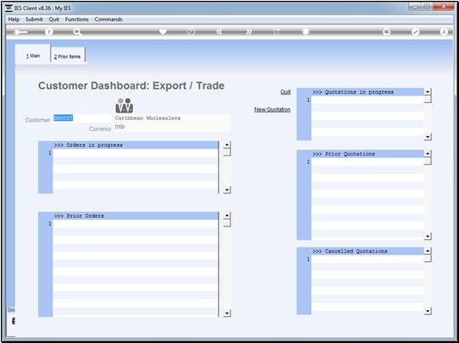
Task: Click the Quit link
Action: click(x=285, y=92)
